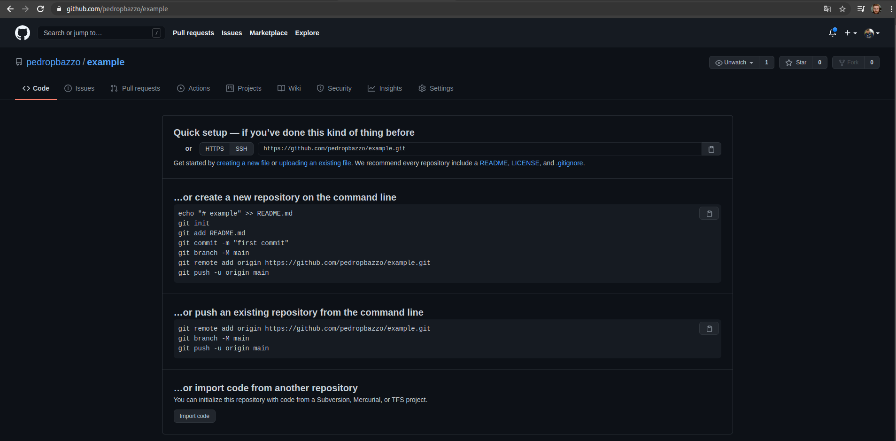896x441 pixels.
Task: Click the echo "# example" >> README.md line
Action: click(x=235, y=214)
